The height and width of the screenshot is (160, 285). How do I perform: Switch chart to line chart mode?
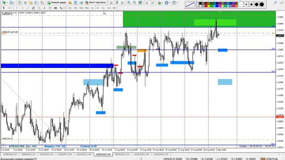(x=123, y=3)
